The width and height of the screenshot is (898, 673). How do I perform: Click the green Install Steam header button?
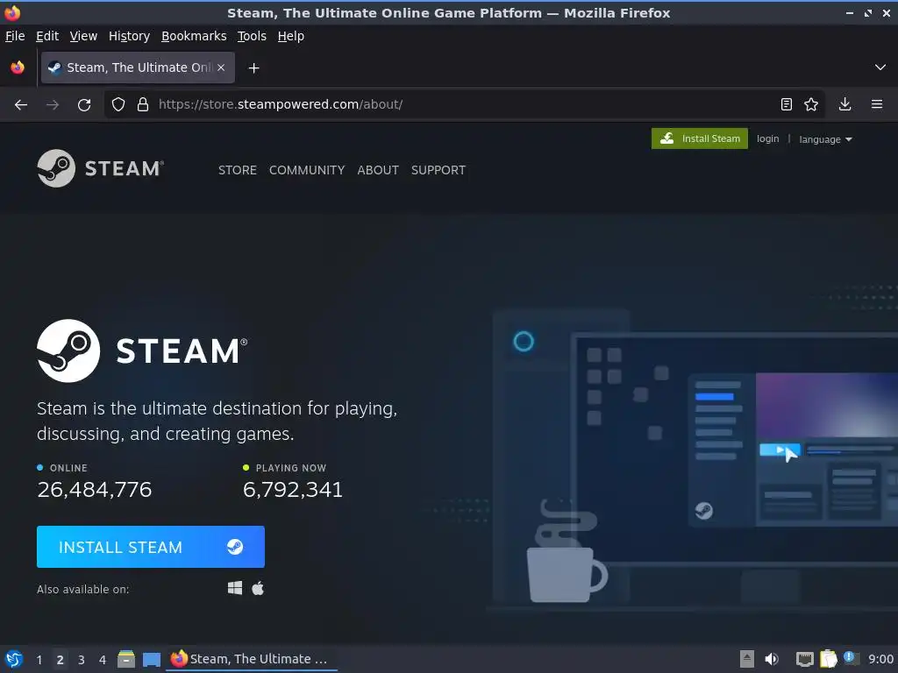click(699, 138)
